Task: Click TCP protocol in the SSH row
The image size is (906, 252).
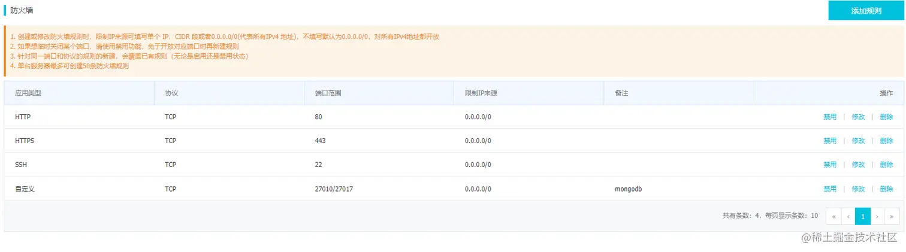Action: (171, 165)
